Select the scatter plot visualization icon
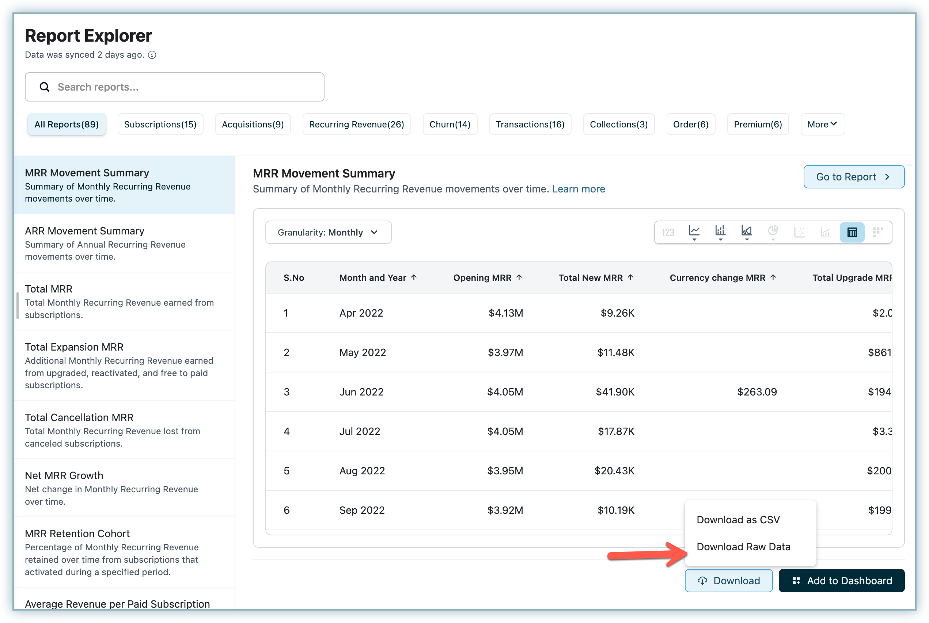The image size is (929, 623). tap(799, 232)
